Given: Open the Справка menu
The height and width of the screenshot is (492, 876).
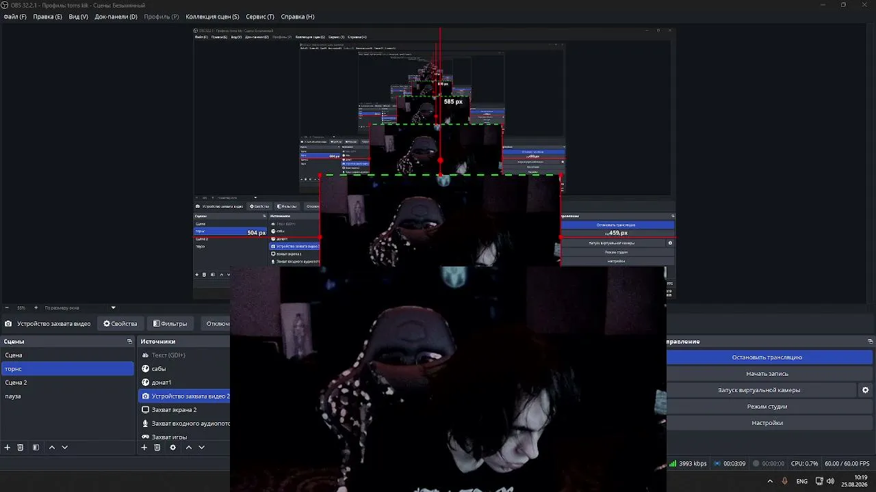Looking at the screenshot, I should (298, 16).
